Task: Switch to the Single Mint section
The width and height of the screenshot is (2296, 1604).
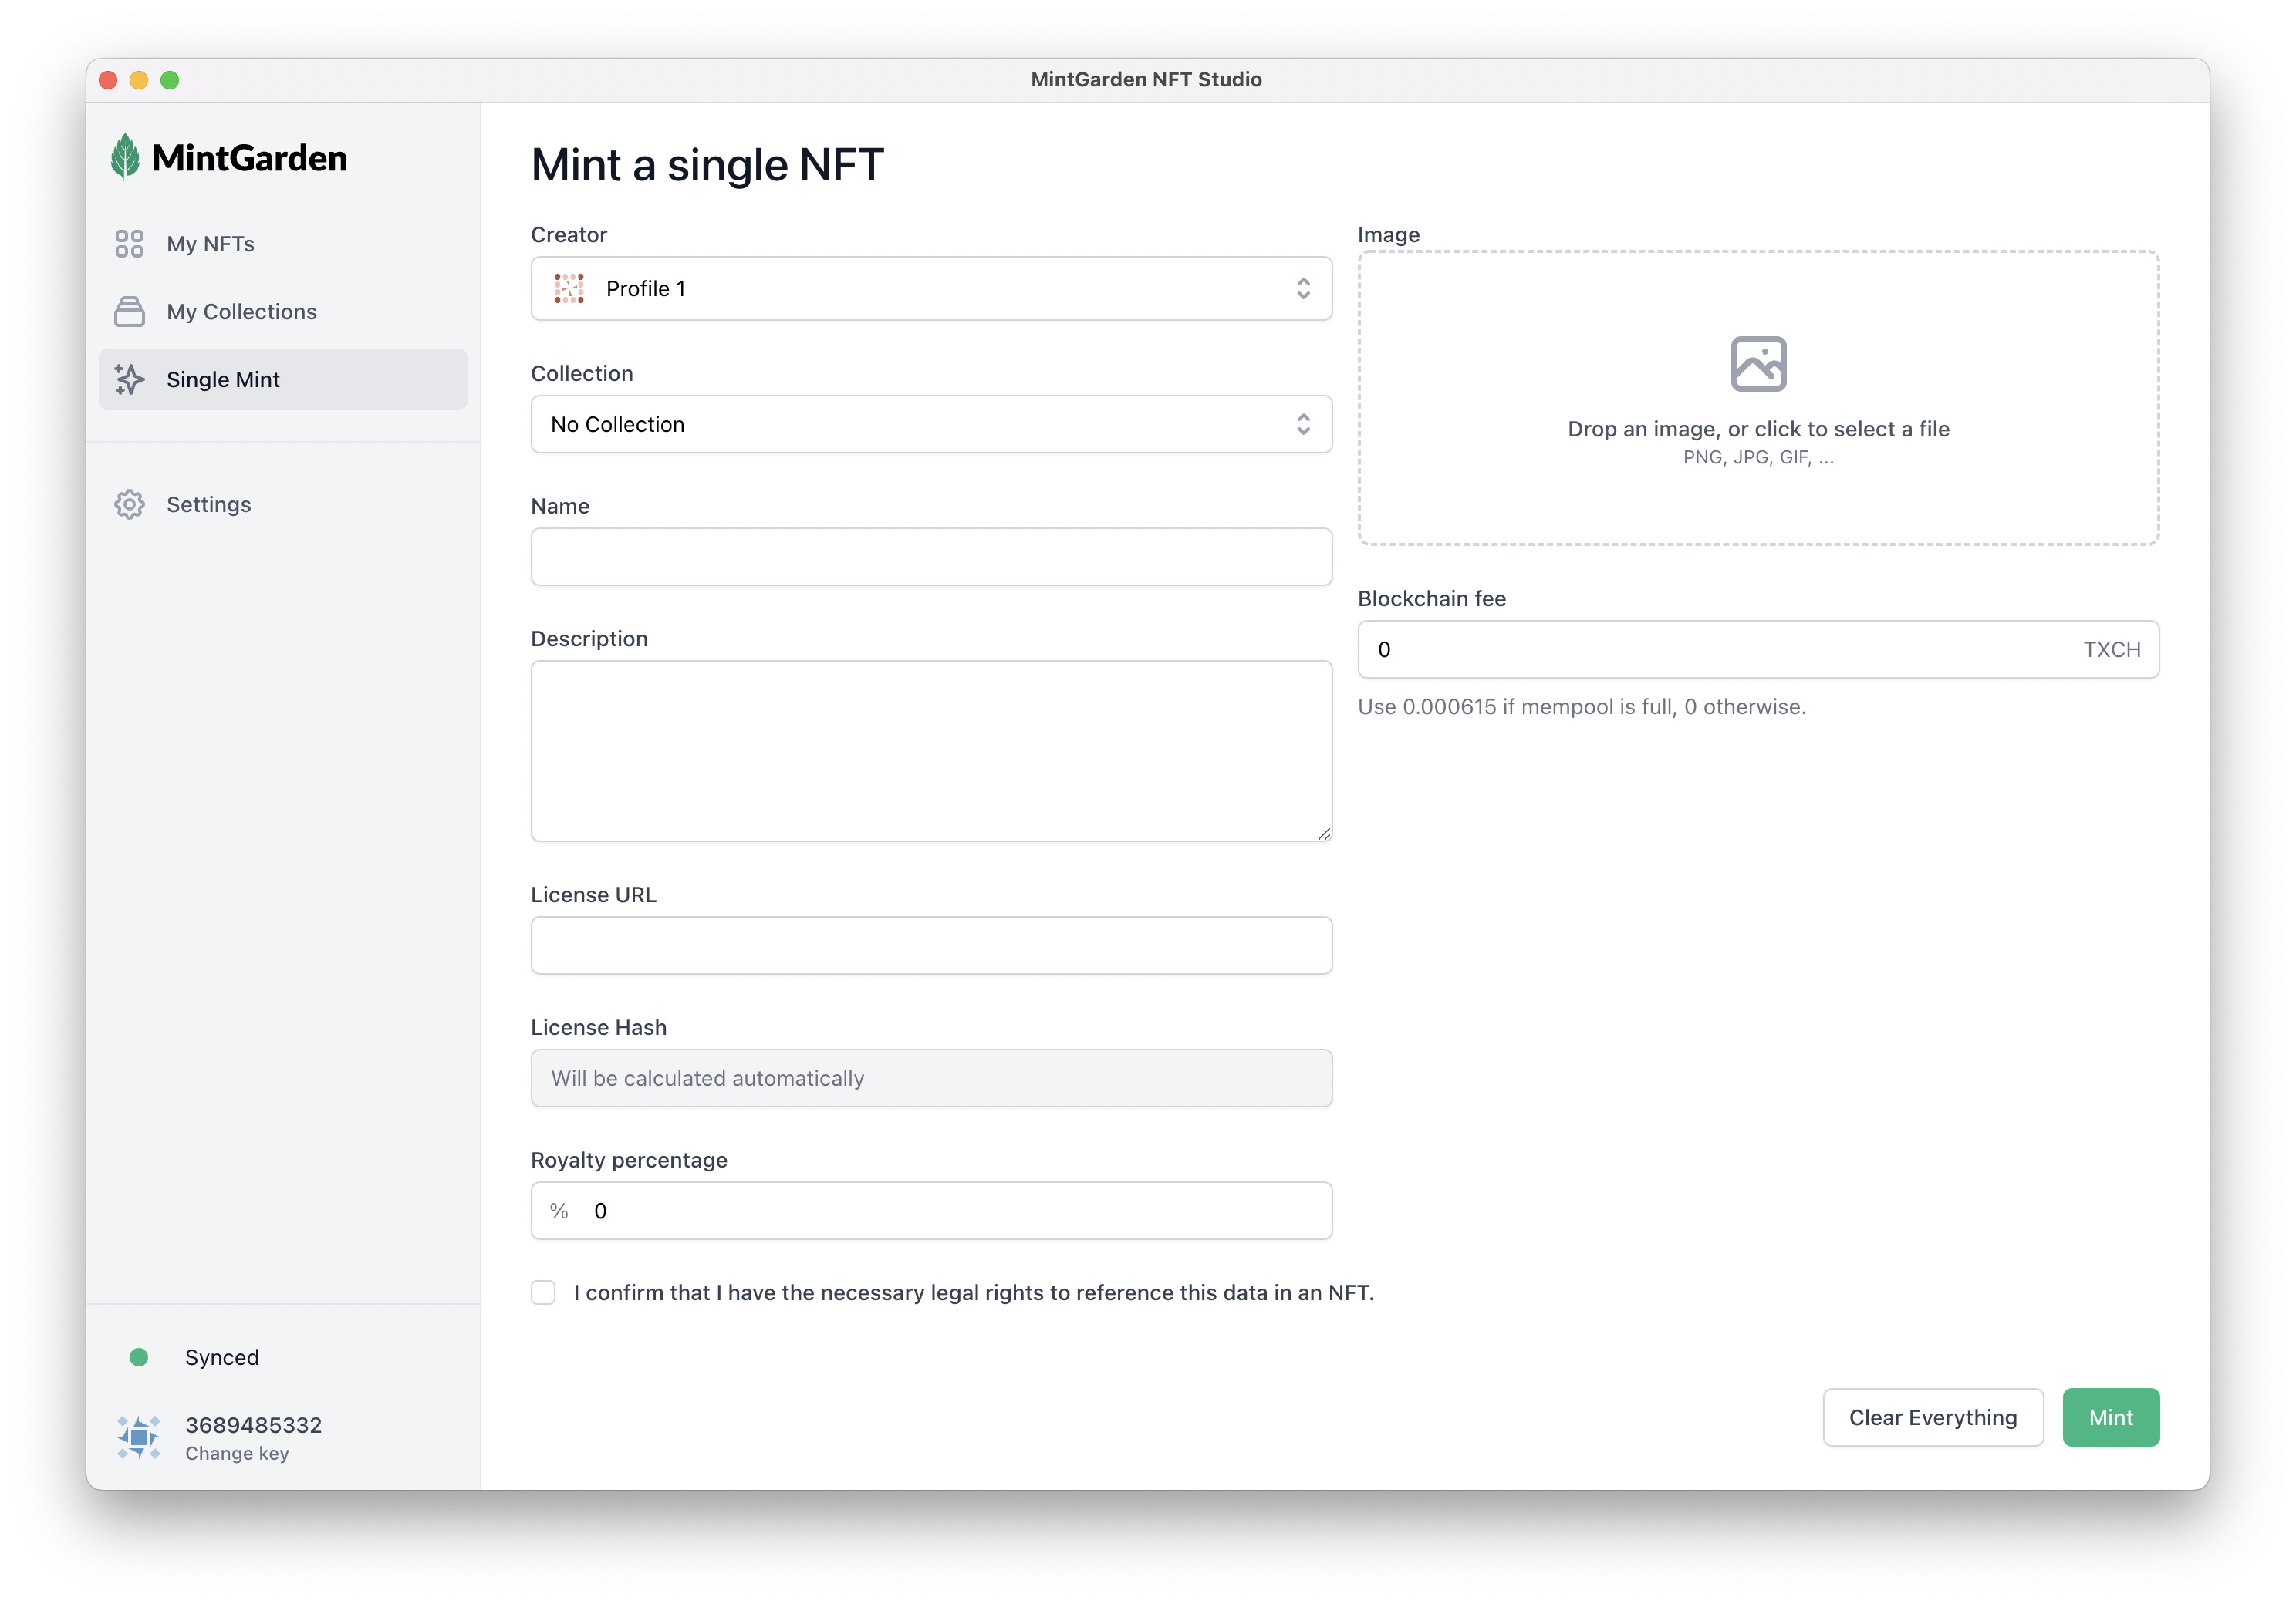Action: click(x=222, y=379)
